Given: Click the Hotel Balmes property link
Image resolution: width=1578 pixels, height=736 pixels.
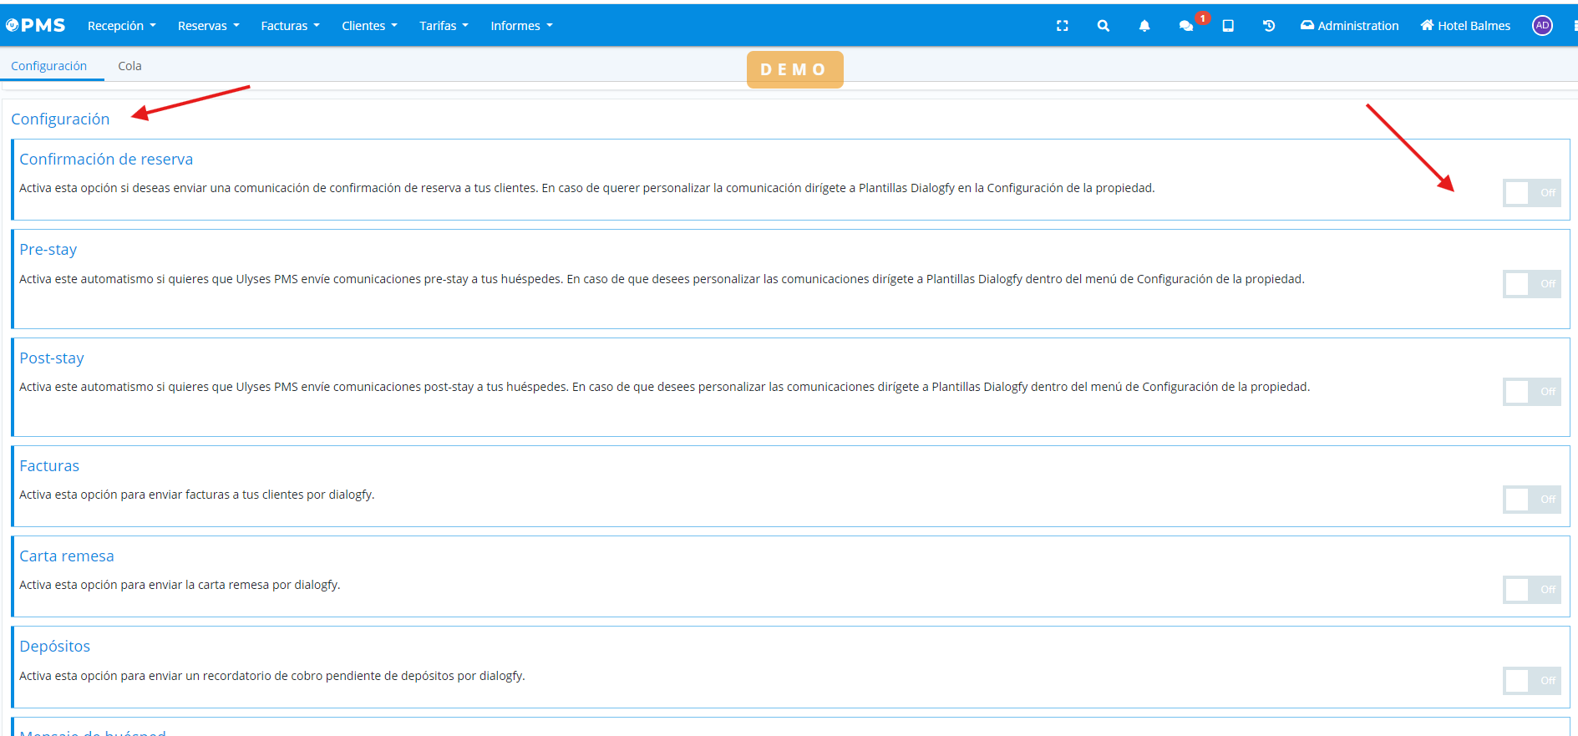Looking at the screenshot, I should 1465,26.
